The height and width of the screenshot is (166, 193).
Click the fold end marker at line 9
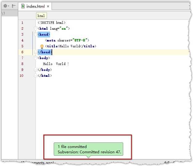[x=36, y=70]
